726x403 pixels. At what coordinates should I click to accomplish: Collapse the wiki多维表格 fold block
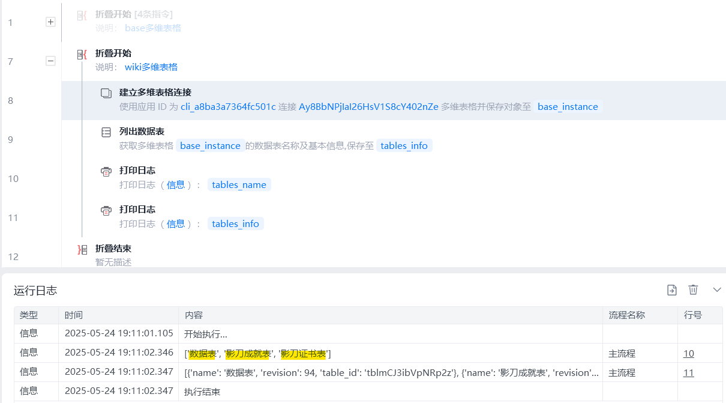tap(50, 61)
